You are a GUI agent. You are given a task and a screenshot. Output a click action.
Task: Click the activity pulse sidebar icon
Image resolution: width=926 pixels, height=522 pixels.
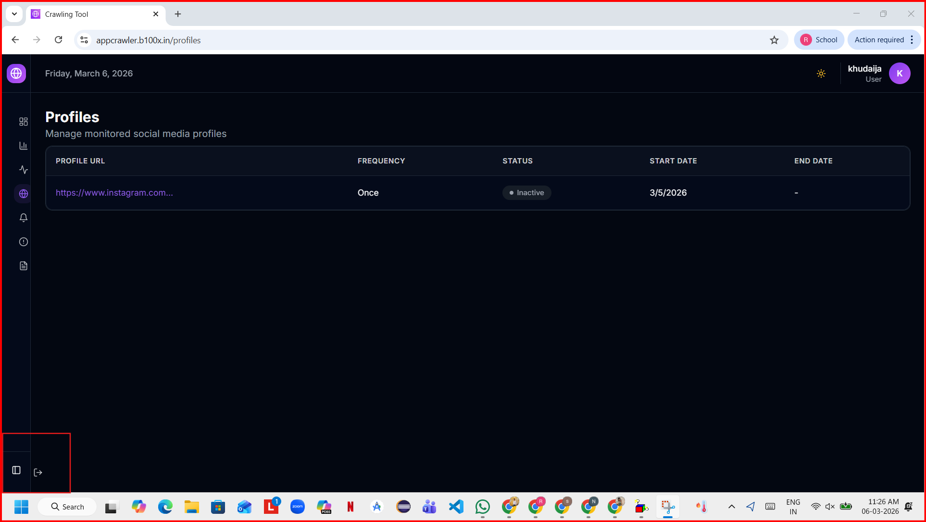tap(23, 170)
